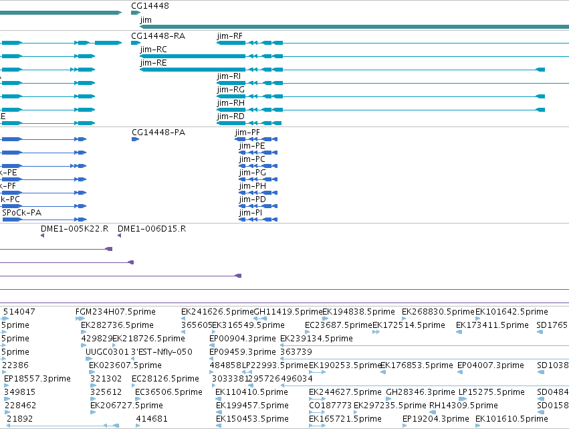Click the DME1-006D15.R purple arrow marker
The width and height of the screenshot is (569, 429).
click(120, 236)
